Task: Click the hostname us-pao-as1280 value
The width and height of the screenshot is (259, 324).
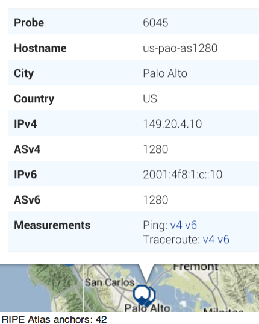Action: [180, 48]
